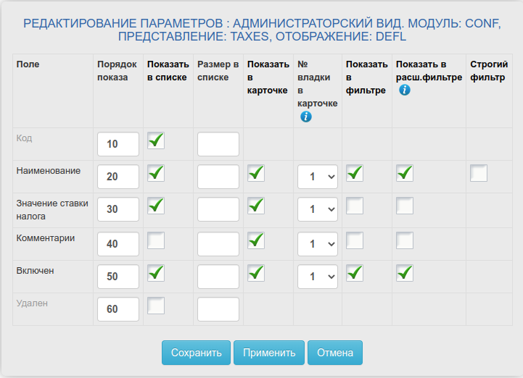The height and width of the screenshot is (378, 523).
Task: Click info icon next to № вкладки в карточке
Action: [x=305, y=117]
